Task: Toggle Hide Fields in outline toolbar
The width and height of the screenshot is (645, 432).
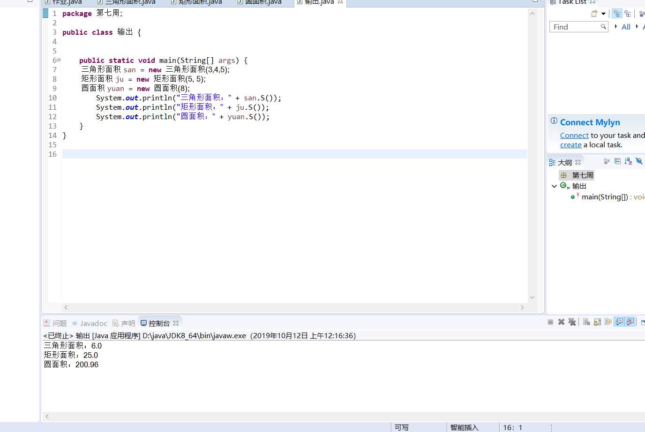Action: coord(639,161)
